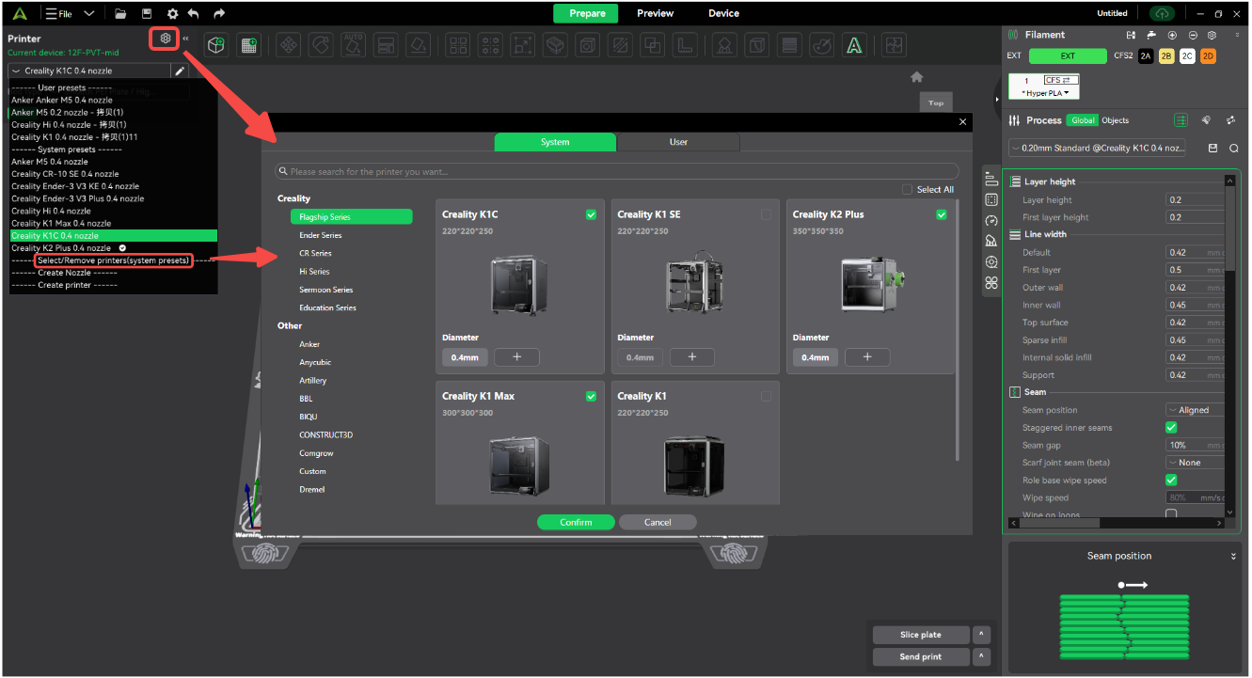This screenshot has width=1252, height=678.
Task: Select the black 2A filament swatch
Action: (1146, 56)
